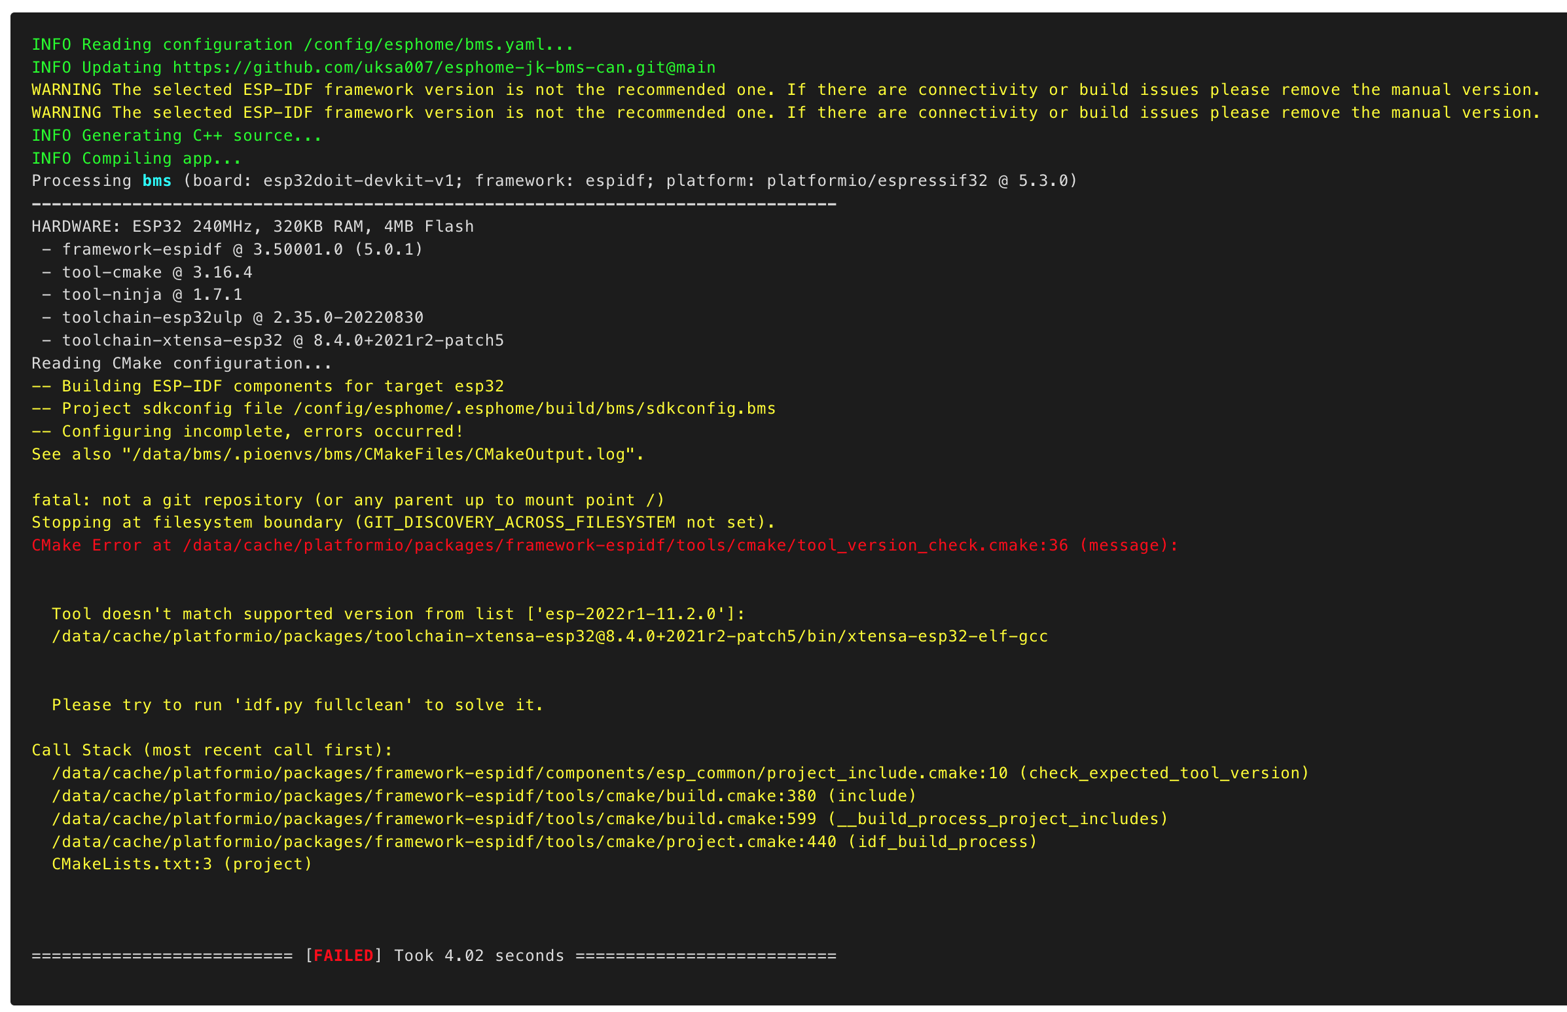The image size is (1567, 1012).
Task: Click 'tool-cmake @ 3.16.4' line
Action: [x=147, y=272]
